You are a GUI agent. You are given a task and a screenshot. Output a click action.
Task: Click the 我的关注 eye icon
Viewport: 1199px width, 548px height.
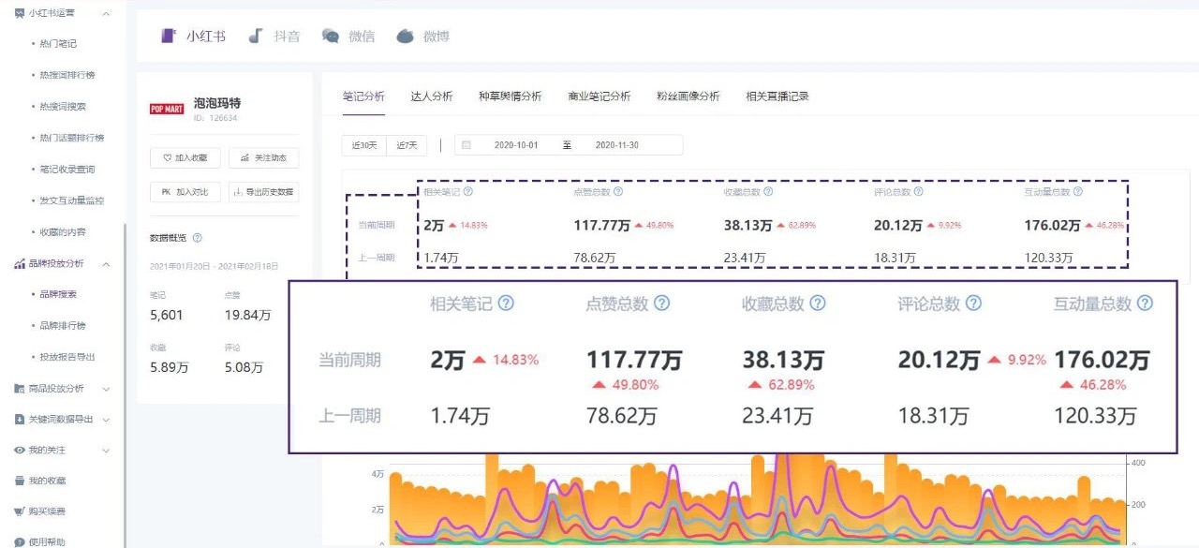[20, 451]
